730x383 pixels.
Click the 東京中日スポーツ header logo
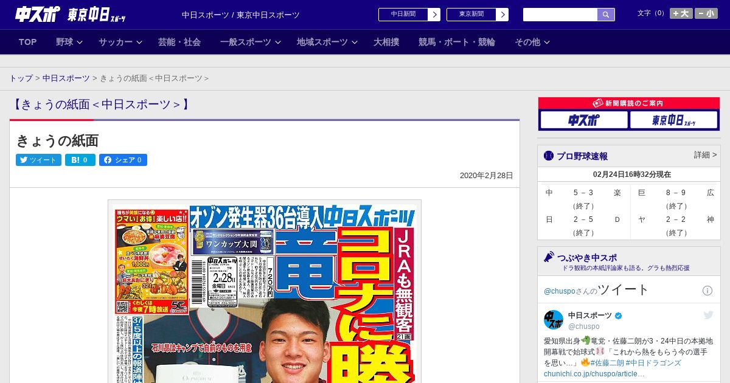pyautogui.click(x=97, y=15)
